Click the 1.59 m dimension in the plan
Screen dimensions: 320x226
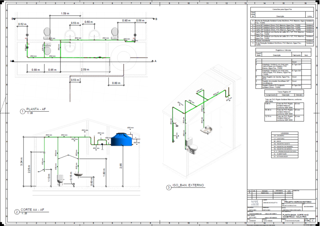pyautogui.click(x=65, y=14)
